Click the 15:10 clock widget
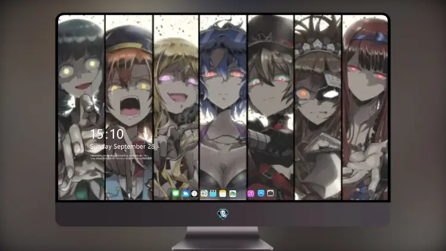 107,134
